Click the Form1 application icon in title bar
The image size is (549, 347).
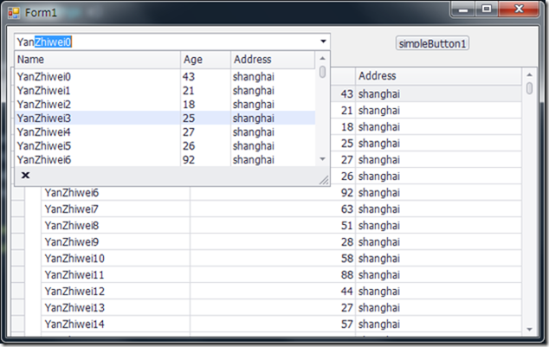(14, 13)
